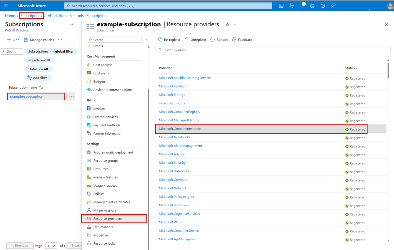
Task: Click the Filter by name field
Action: click(x=273, y=50)
